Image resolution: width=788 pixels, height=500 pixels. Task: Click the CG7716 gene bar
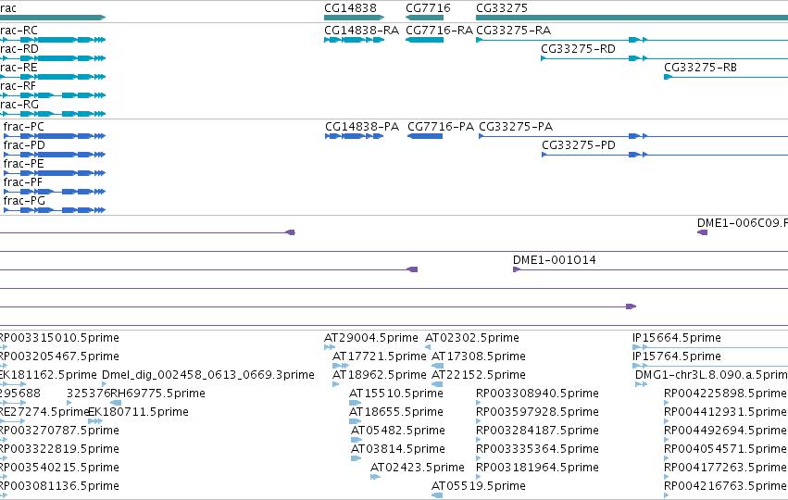tap(425, 18)
